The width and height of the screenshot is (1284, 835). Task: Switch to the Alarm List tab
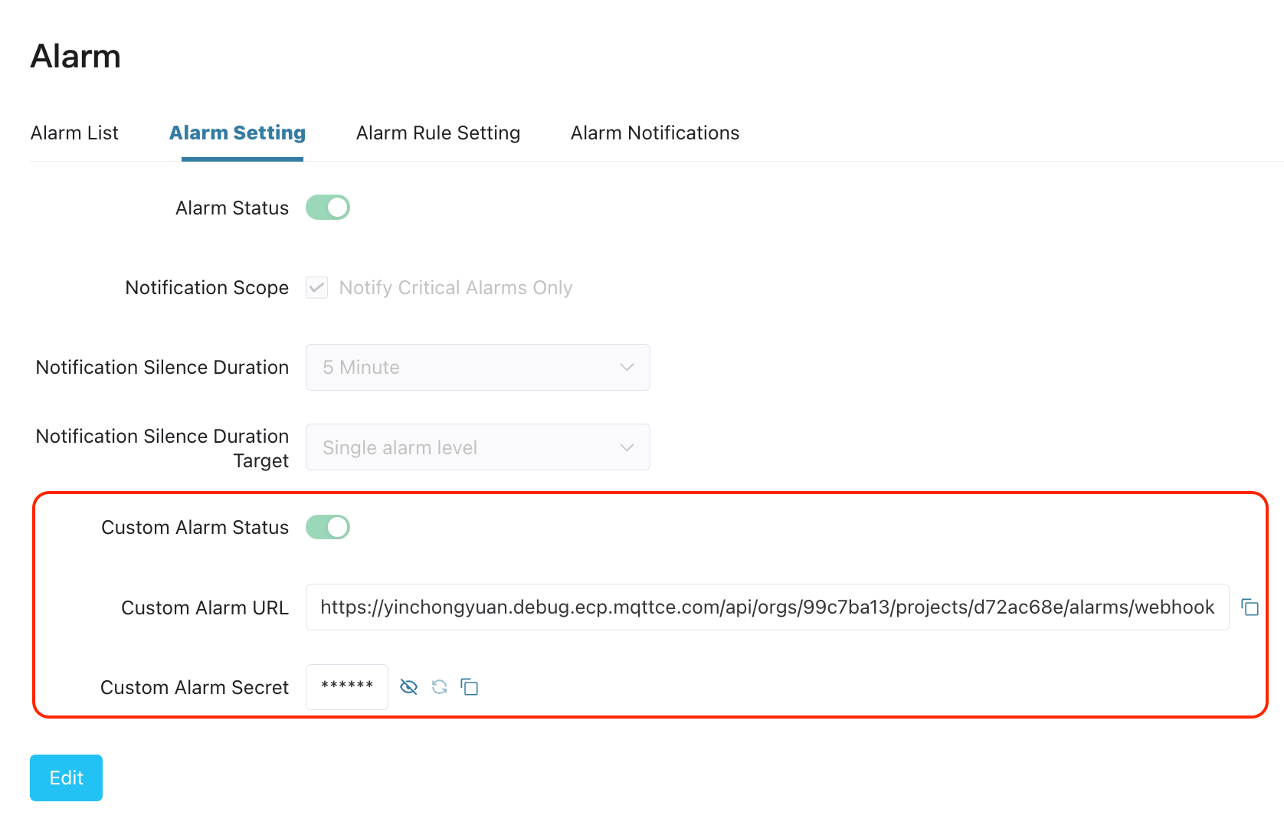coord(74,133)
